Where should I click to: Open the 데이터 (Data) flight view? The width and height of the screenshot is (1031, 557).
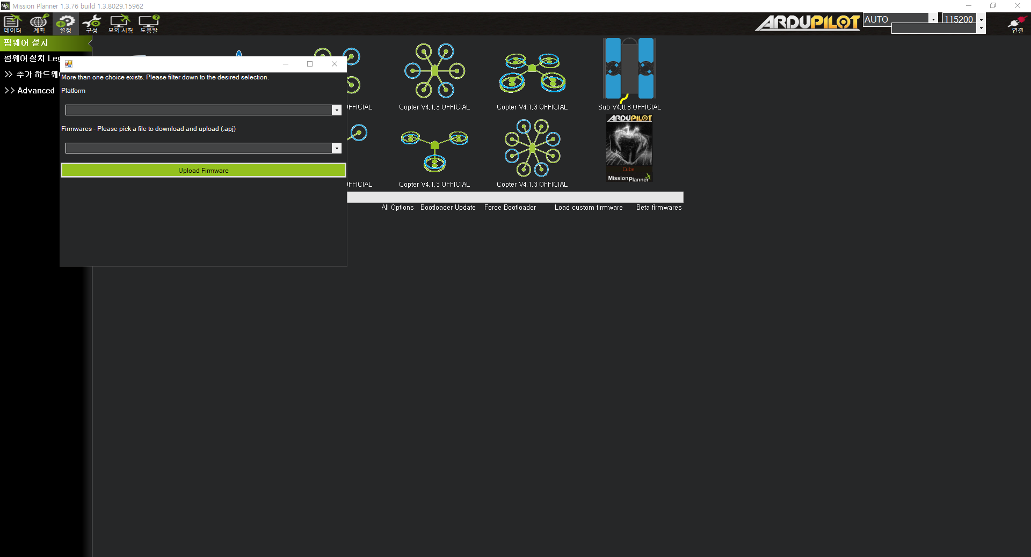(x=12, y=24)
